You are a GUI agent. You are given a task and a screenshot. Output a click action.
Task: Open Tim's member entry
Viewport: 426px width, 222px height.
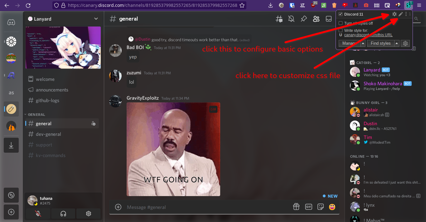pyautogui.click(x=385, y=140)
